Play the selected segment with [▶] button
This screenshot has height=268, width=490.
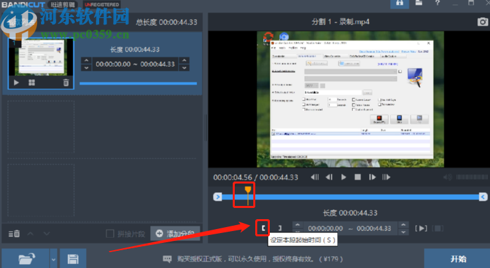click(421, 228)
